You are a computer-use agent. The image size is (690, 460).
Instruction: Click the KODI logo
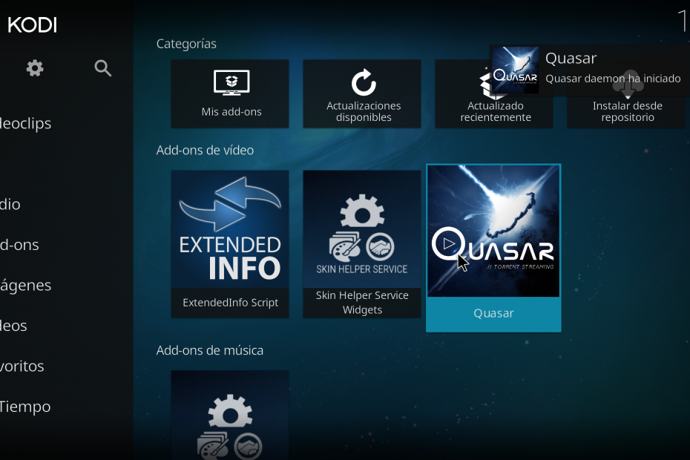coord(33,25)
